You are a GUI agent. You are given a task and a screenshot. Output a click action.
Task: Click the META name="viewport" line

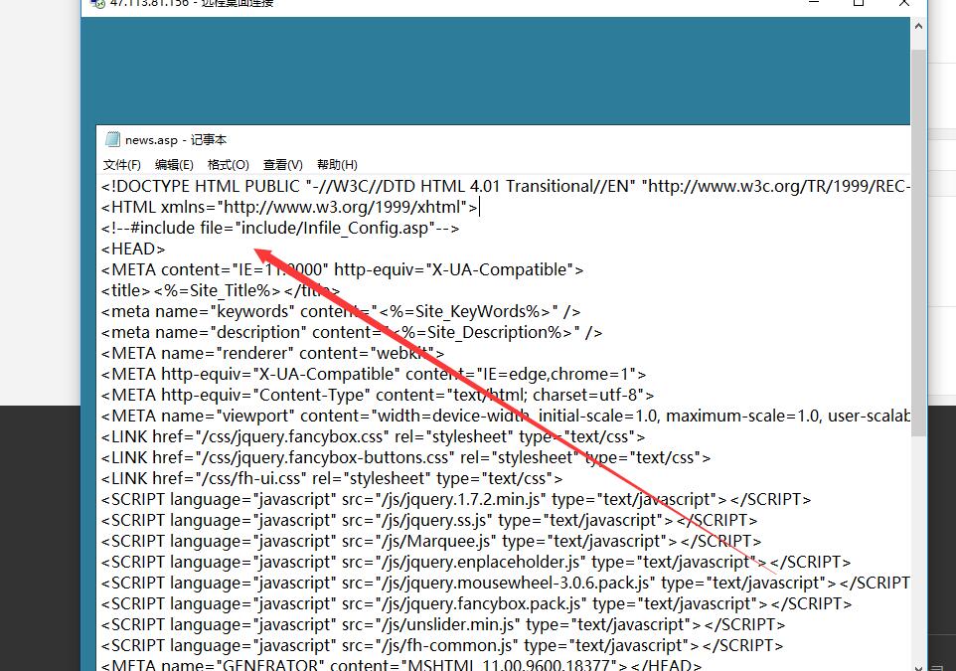click(506, 416)
